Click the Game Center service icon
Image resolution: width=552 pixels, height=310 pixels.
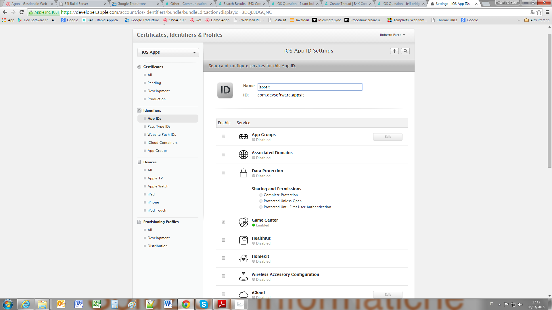tap(243, 222)
